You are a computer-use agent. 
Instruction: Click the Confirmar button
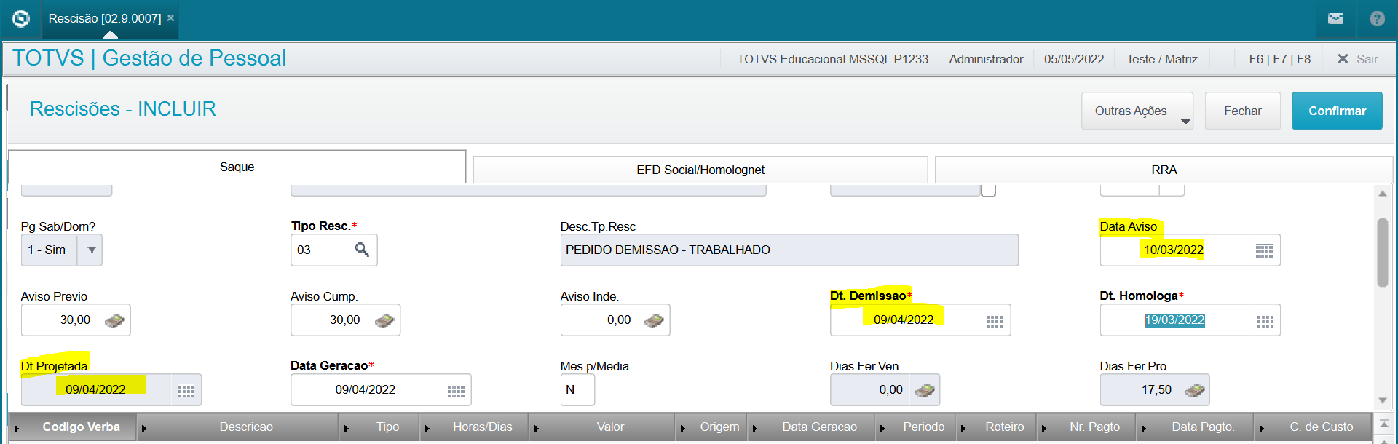(x=1337, y=111)
